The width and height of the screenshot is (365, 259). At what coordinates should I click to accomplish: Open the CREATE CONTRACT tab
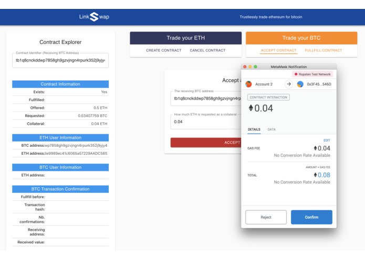pos(164,50)
